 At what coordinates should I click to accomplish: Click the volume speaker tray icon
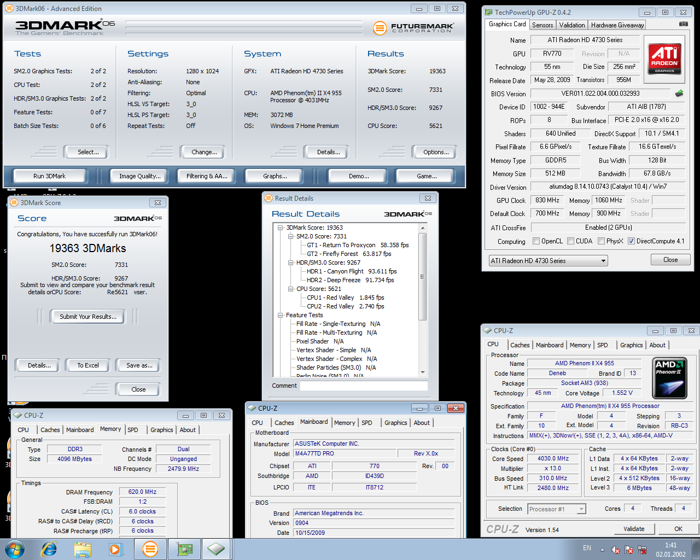(x=615, y=550)
